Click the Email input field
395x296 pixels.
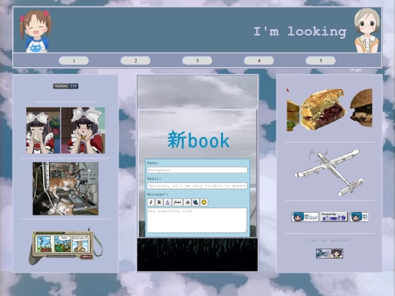[197, 186]
